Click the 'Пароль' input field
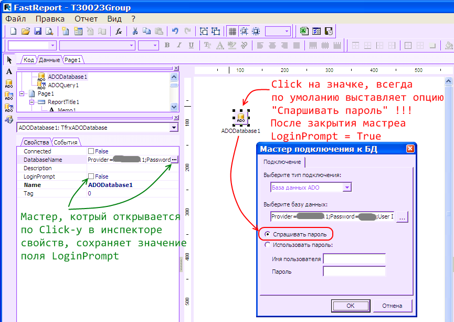Image resolution: width=454 pixels, height=322 pixels. (354, 271)
